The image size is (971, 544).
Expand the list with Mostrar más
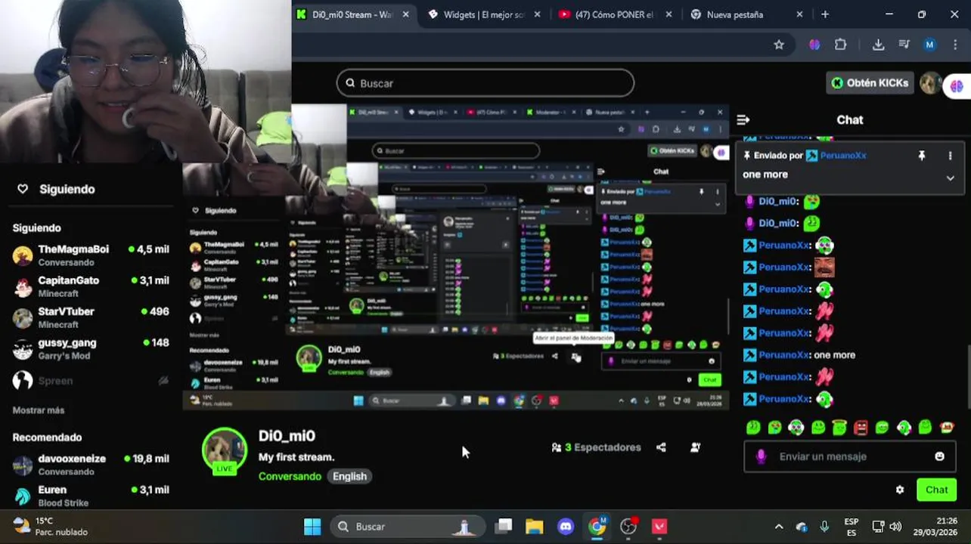(39, 410)
